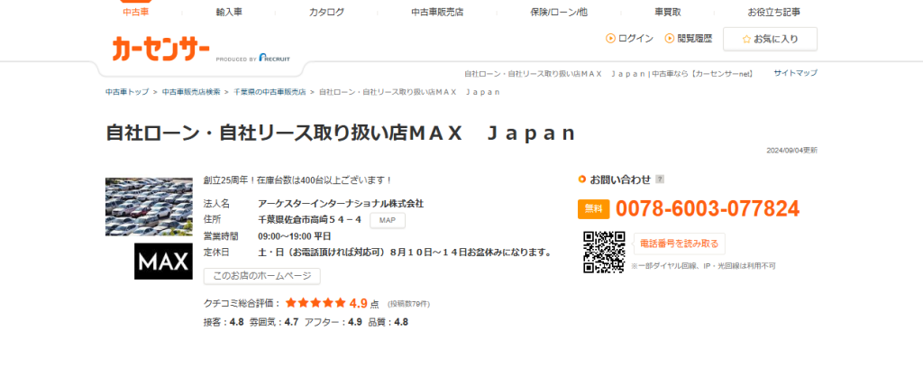The image size is (923, 377).
Task: View the car lot thumbnail photo
Action: pos(149,207)
